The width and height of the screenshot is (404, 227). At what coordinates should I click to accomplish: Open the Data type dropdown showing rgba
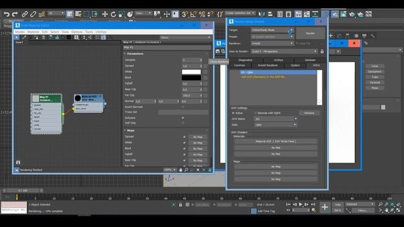275,125
